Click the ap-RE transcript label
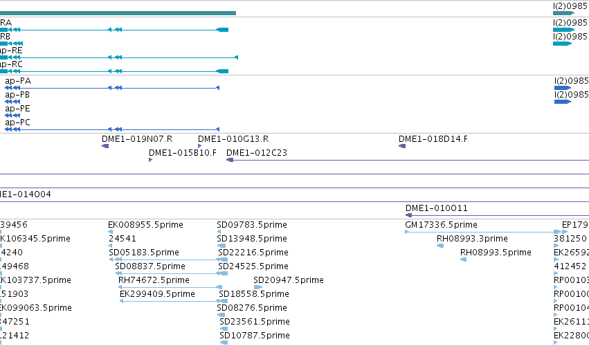This screenshot has height=346, width=589. (x=11, y=51)
